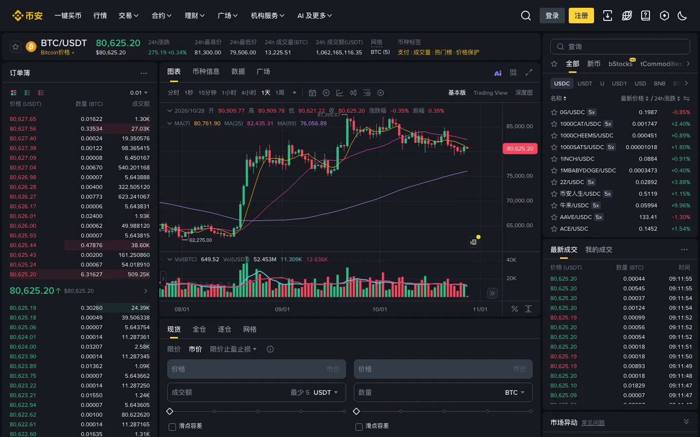Expand more time intervals dropdown arrow
Screen dimensions: 700x437
click(x=295, y=93)
